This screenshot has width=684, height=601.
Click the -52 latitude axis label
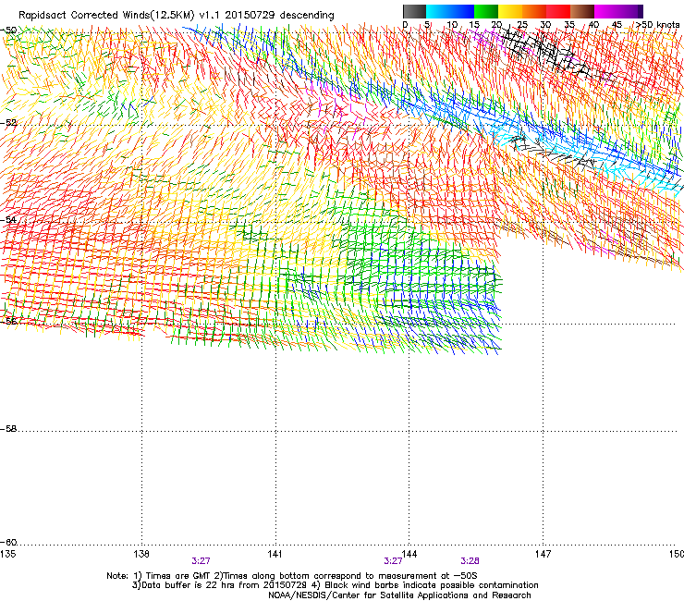[x=8, y=123]
